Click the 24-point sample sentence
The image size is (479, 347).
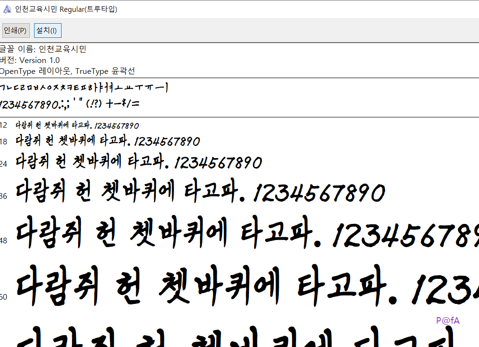pos(139,162)
